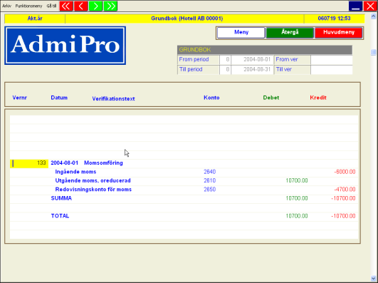Click the GRUNDBOK panel header
The width and height of the screenshot is (378, 283).
click(x=265, y=50)
